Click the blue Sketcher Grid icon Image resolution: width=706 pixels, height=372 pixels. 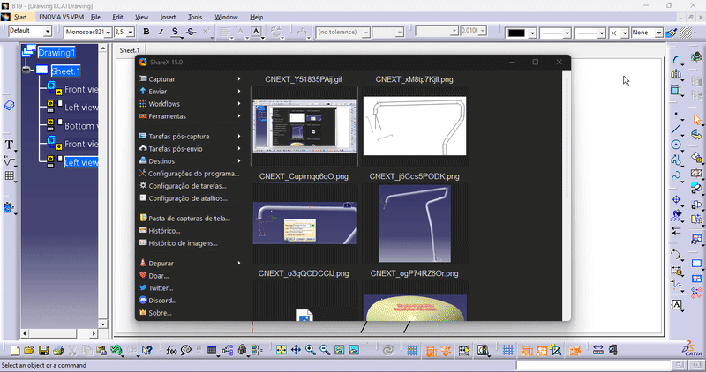click(x=508, y=350)
